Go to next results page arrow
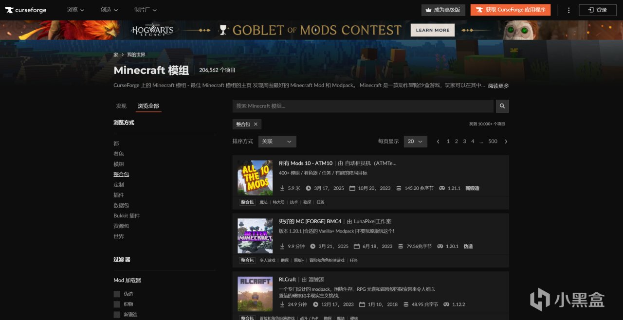The height and width of the screenshot is (320, 623). (x=506, y=142)
